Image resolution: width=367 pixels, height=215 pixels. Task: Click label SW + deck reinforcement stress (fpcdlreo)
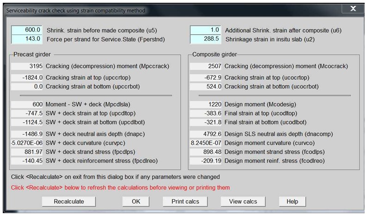(x=102, y=161)
